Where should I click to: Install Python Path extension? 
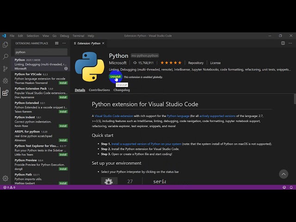pyautogui.click(x=63, y=183)
